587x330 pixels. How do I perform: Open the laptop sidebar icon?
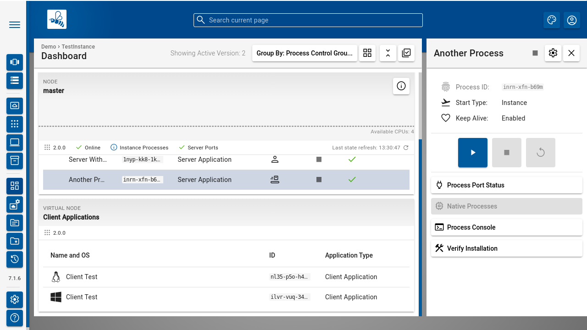[x=15, y=143]
